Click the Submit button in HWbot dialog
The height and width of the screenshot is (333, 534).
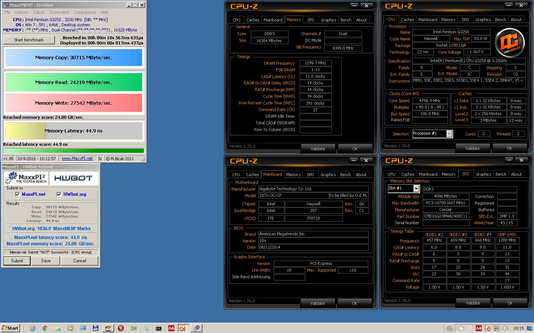(x=17, y=261)
